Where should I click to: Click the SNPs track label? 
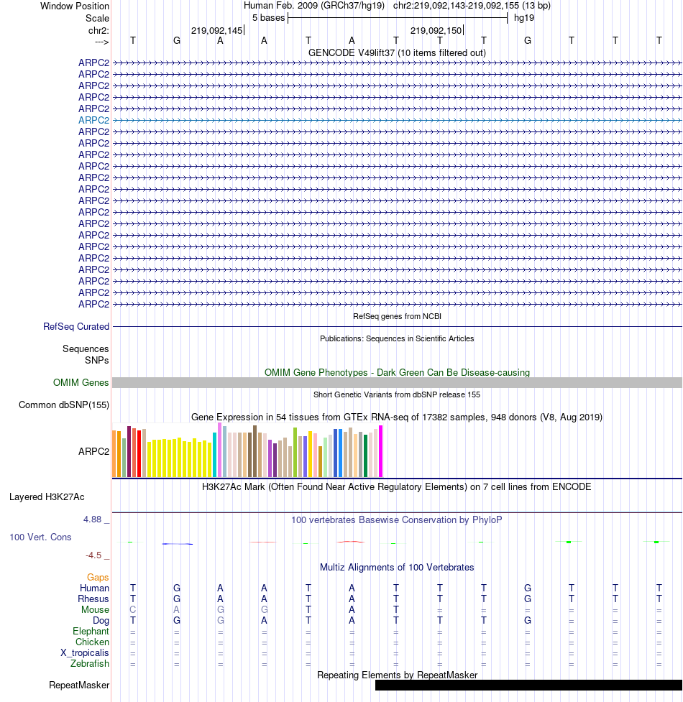[x=97, y=361]
